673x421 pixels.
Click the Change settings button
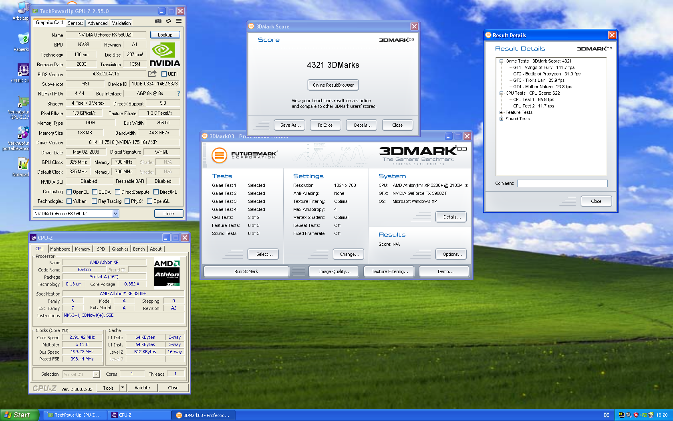(349, 254)
